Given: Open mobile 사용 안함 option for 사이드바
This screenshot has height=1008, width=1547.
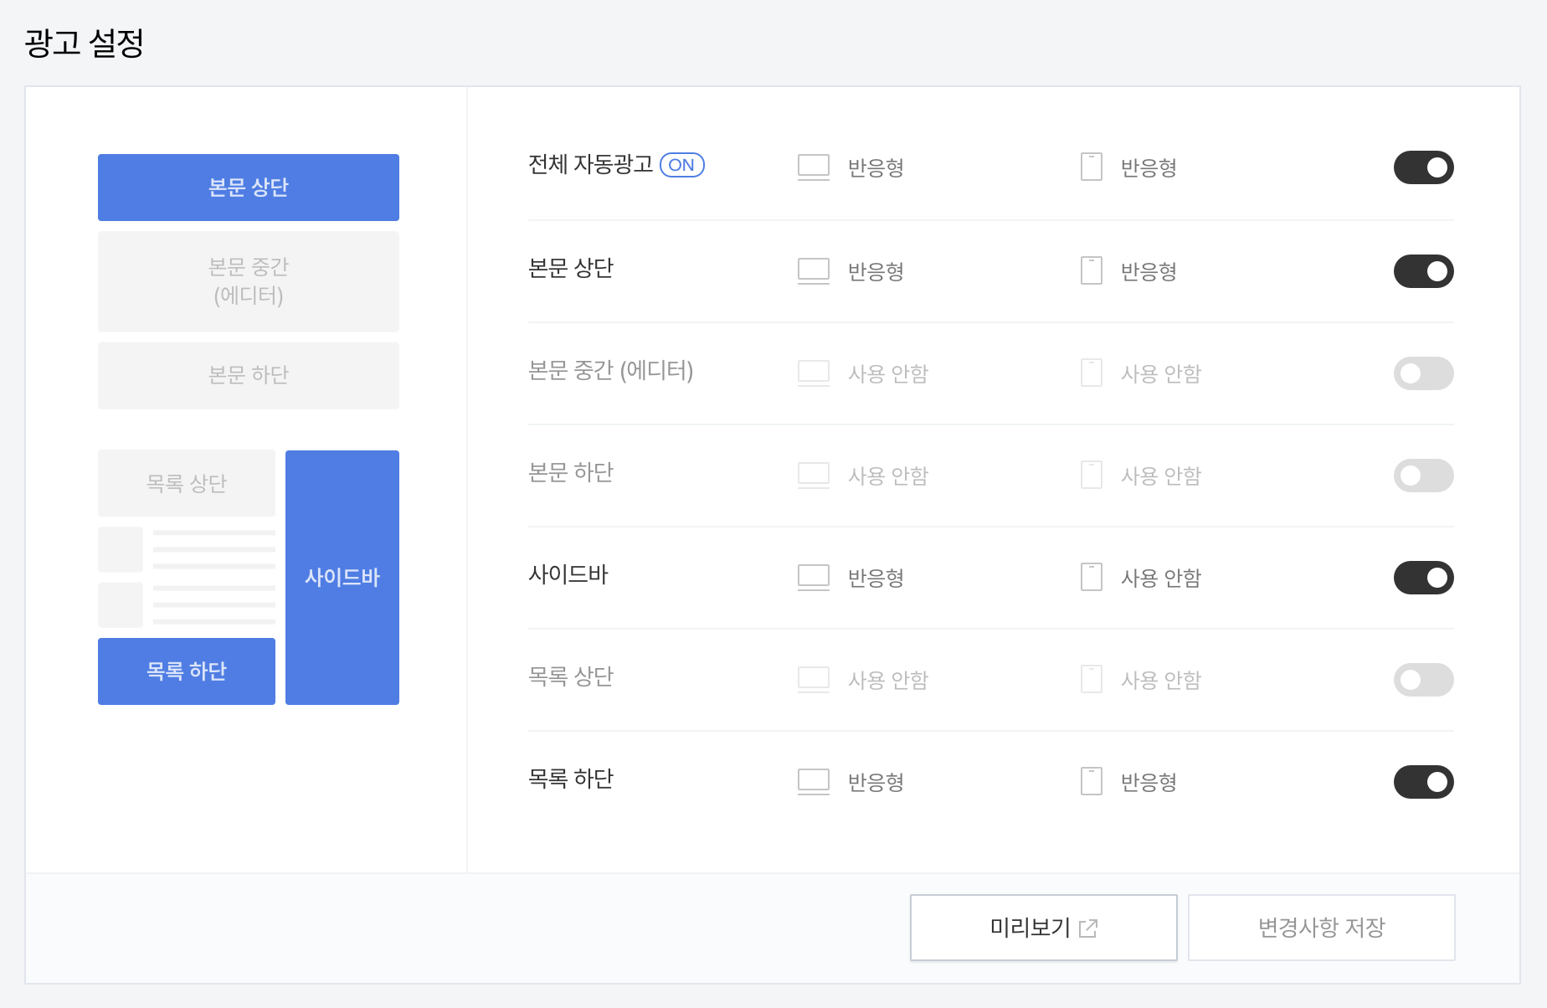Looking at the screenshot, I should 1161,579.
